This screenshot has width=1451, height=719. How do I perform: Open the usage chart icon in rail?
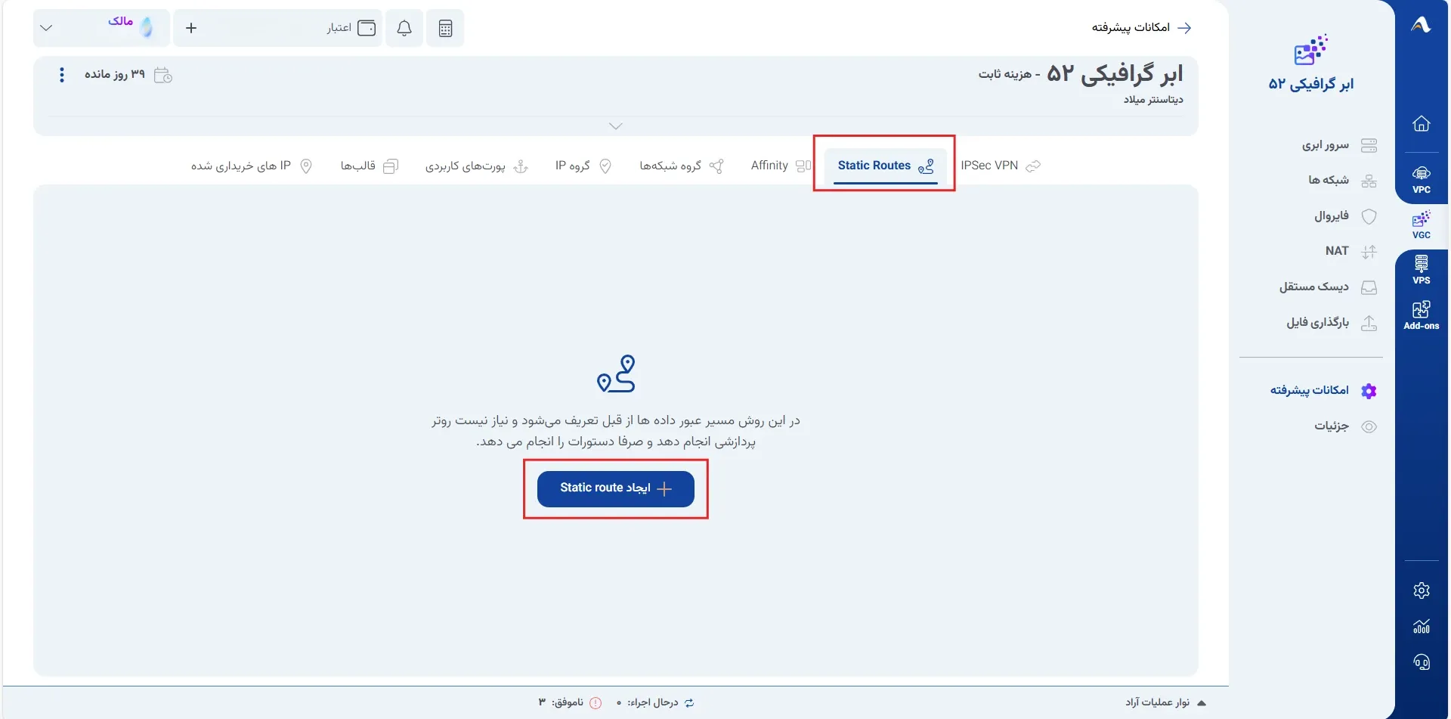click(1421, 626)
